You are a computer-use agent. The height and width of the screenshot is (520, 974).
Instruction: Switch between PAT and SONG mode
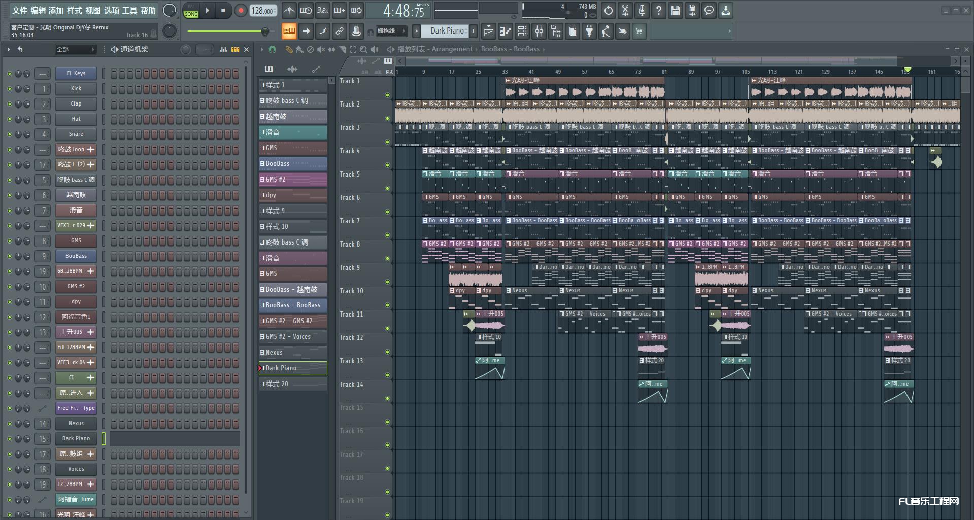coord(191,11)
